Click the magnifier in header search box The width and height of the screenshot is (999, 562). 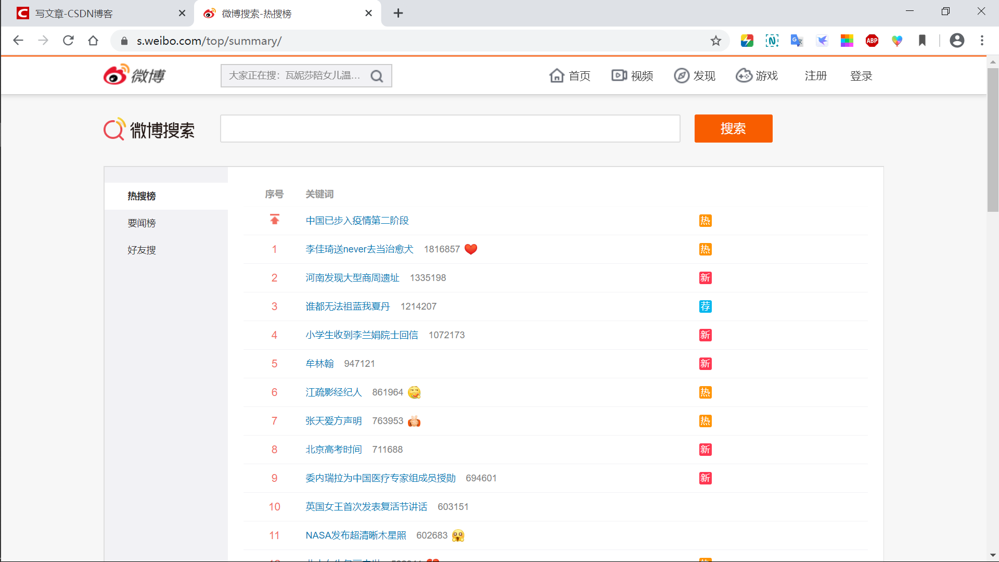(377, 76)
